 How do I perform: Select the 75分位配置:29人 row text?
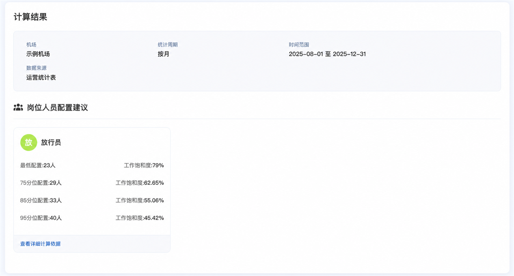click(41, 183)
